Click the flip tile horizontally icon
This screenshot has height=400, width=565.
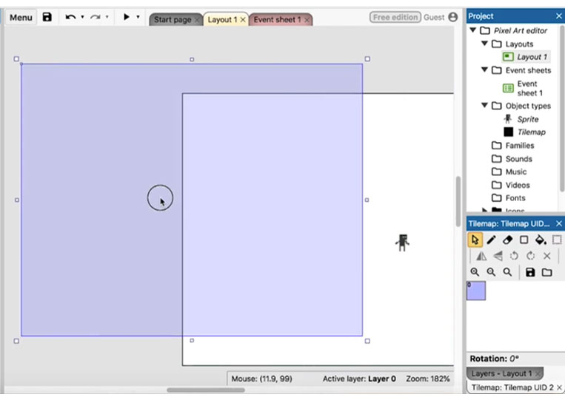[x=481, y=256]
